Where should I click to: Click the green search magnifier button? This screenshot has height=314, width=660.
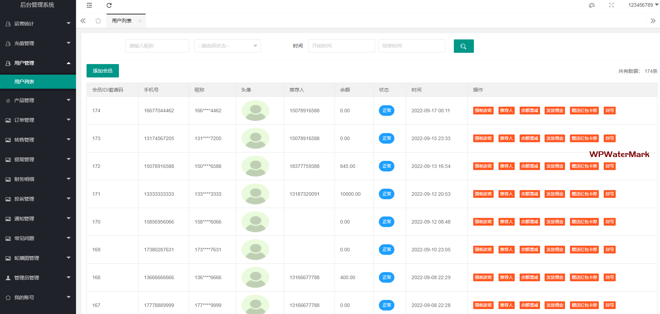pyautogui.click(x=463, y=46)
